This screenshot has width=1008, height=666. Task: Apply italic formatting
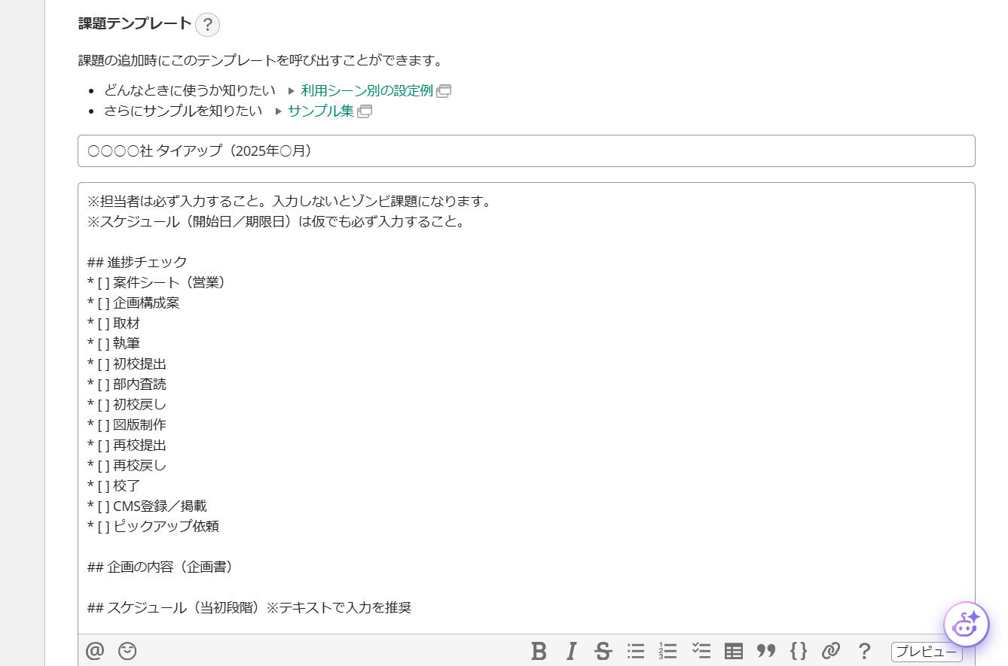click(572, 651)
